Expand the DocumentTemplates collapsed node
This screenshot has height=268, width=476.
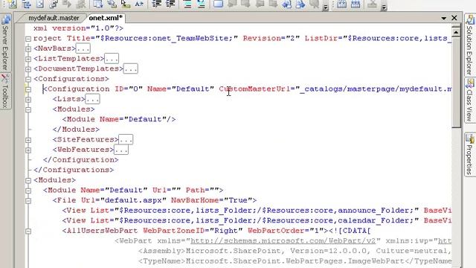coord(28,69)
